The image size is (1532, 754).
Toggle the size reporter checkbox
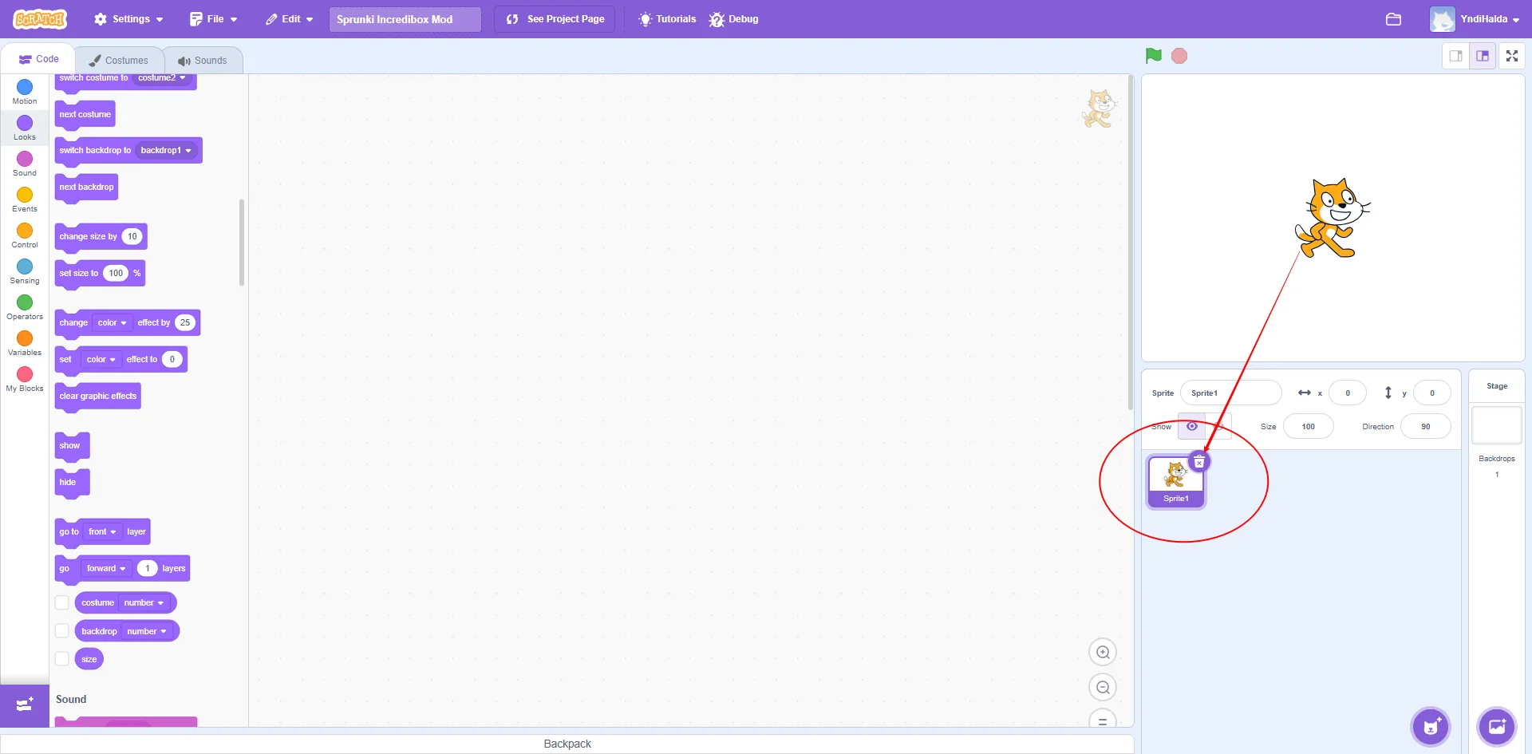[61, 659]
